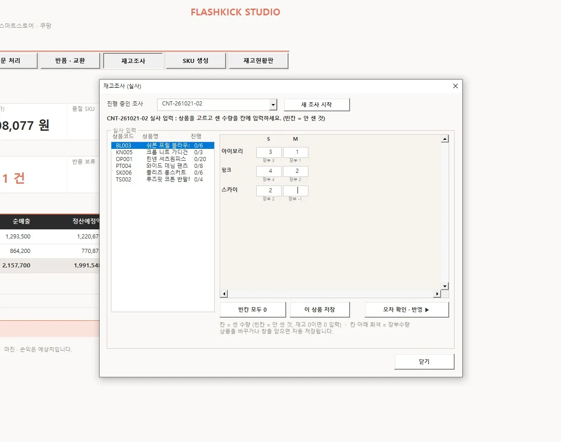Click the grid scroll-up arrow

pyautogui.click(x=445, y=139)
